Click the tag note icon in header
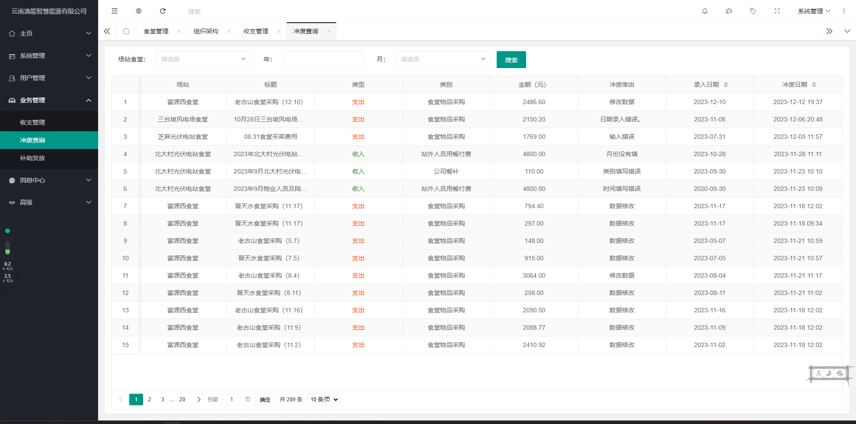Viewport: 856px width, 424px height. pos(753,11)
